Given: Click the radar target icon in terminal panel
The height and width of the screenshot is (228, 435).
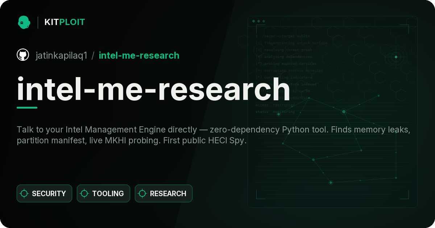Looking at the screenshot, I should tap(396, 57).
